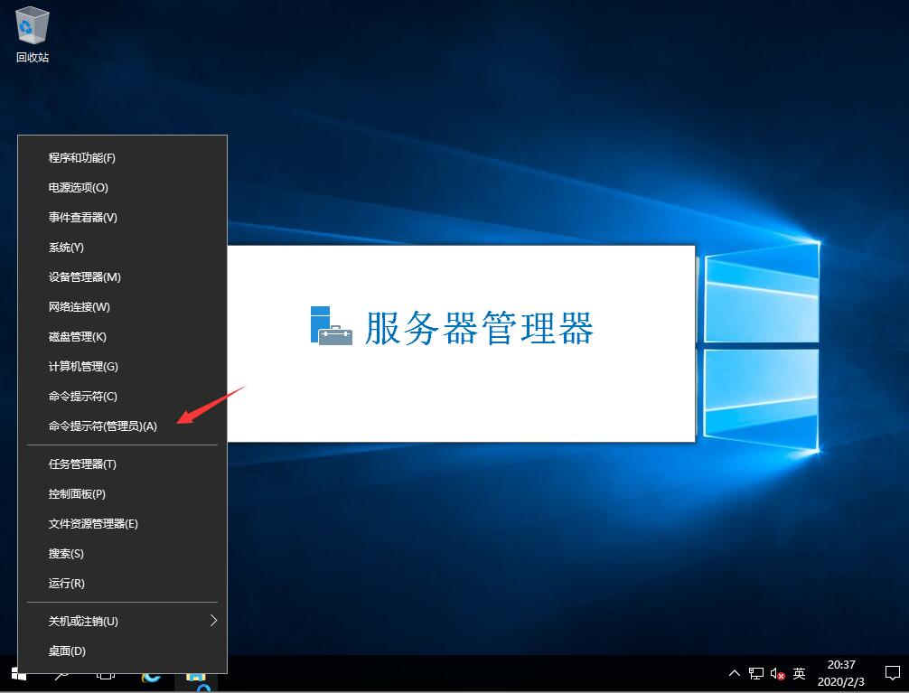The width and height of the screenshot is (909, 693).
Task: Click the 服务器管理器 splash window title
Action: [x=479, y=328]
